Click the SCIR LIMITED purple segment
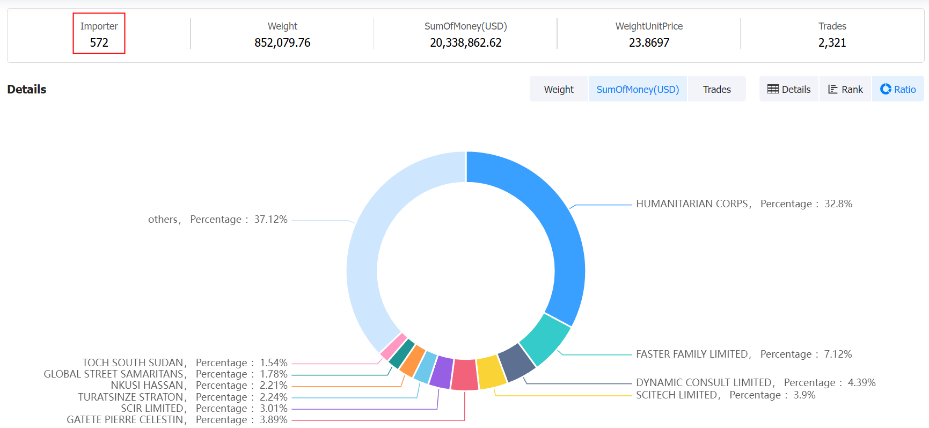929x428 pixels. tap(442, 372)
